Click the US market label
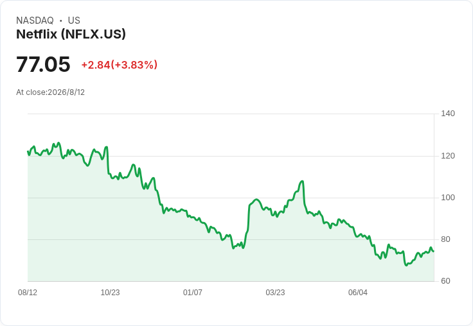This screenshot has height=326, width=473. click(x=74, y=21)
